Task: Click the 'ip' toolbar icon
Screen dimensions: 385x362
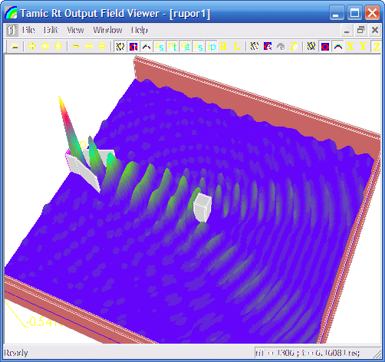Action: pos(212,47)
